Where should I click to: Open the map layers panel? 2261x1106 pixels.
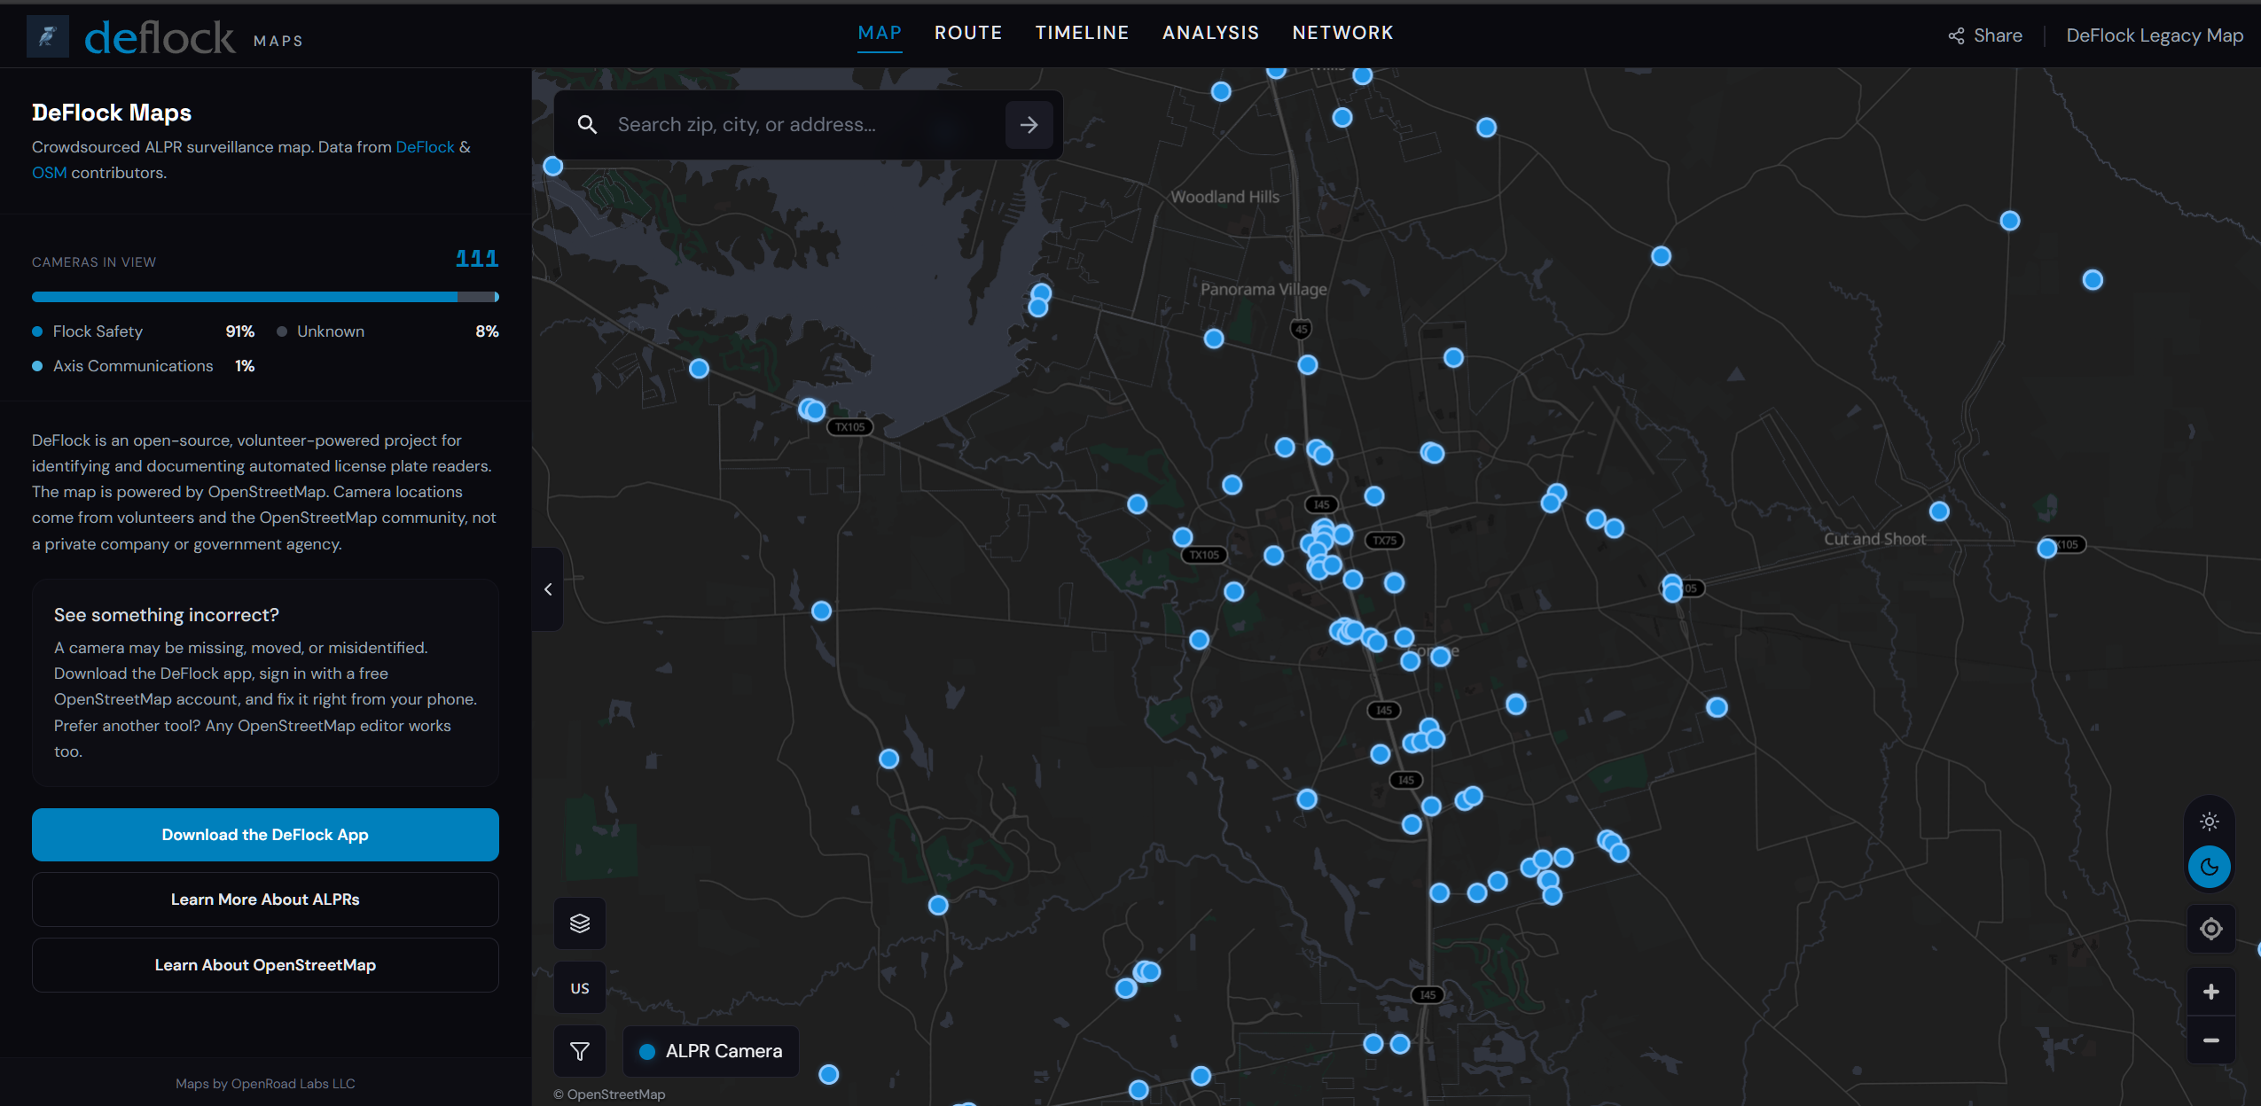point(580,923)
